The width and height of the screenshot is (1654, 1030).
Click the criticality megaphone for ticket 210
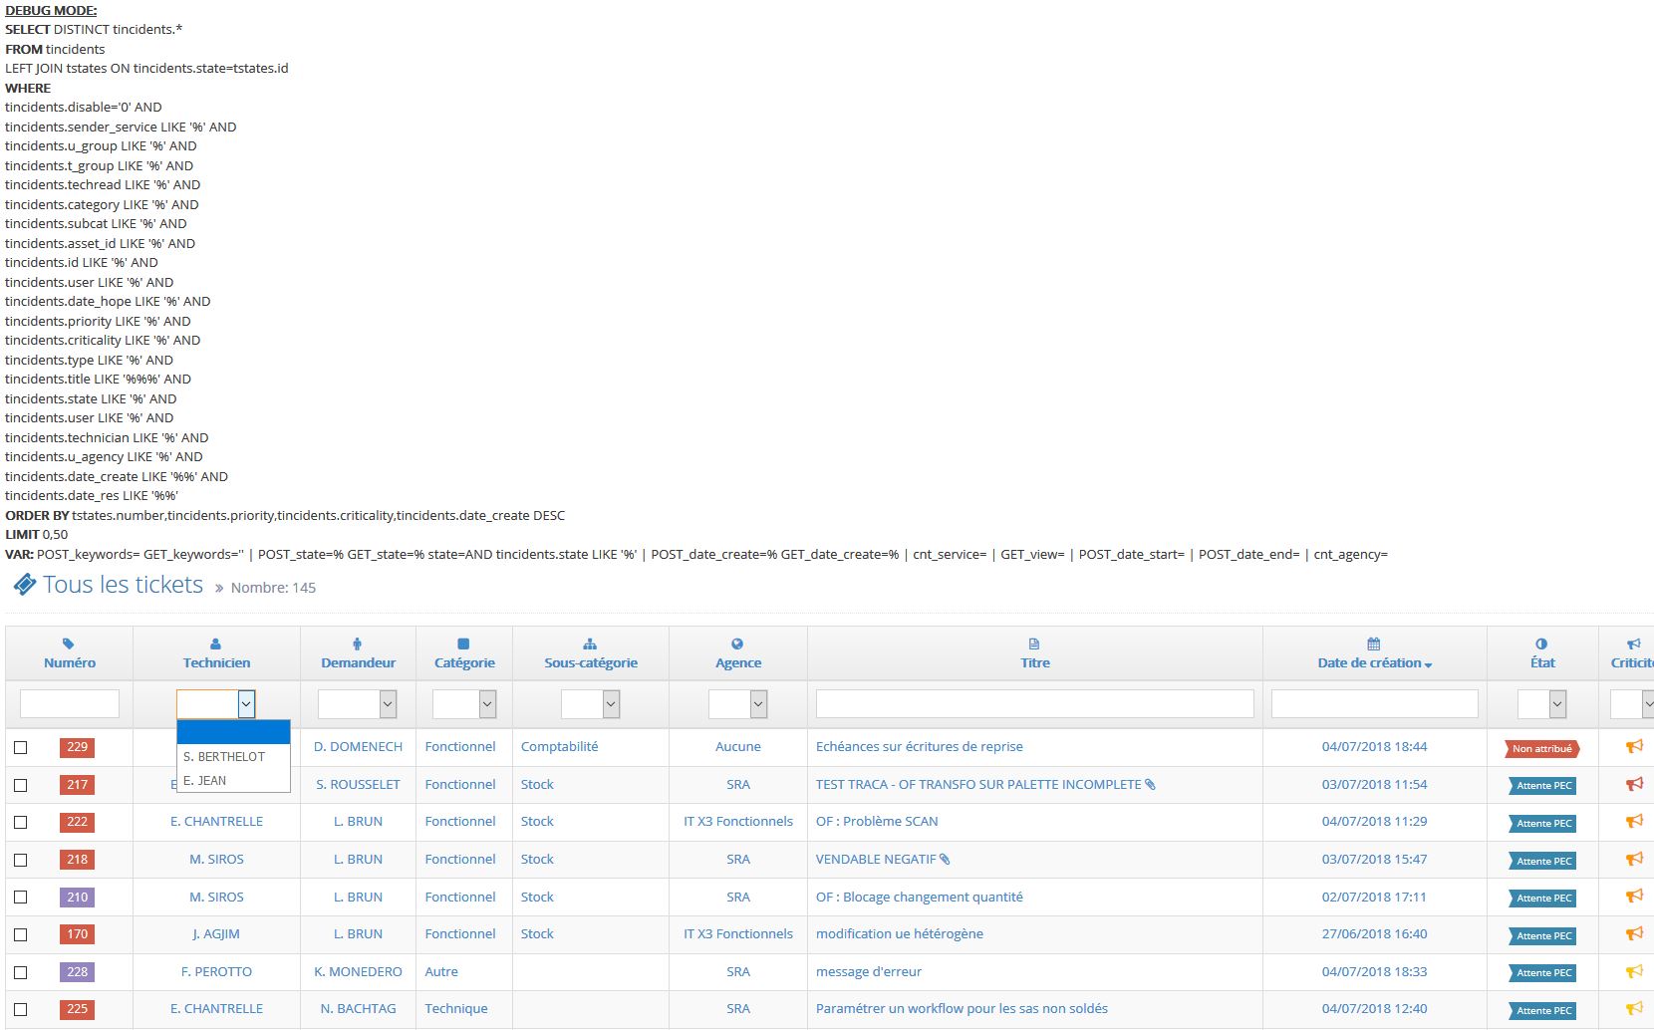point(1634,897)
